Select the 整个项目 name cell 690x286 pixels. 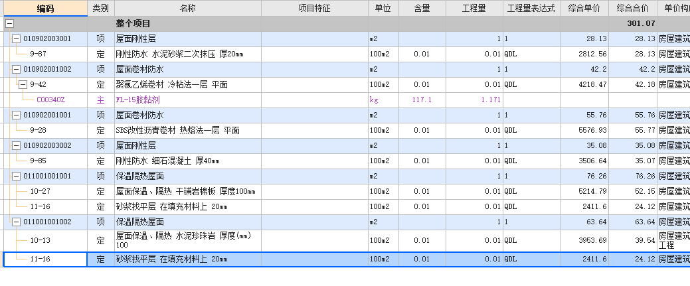pos(188,24)
